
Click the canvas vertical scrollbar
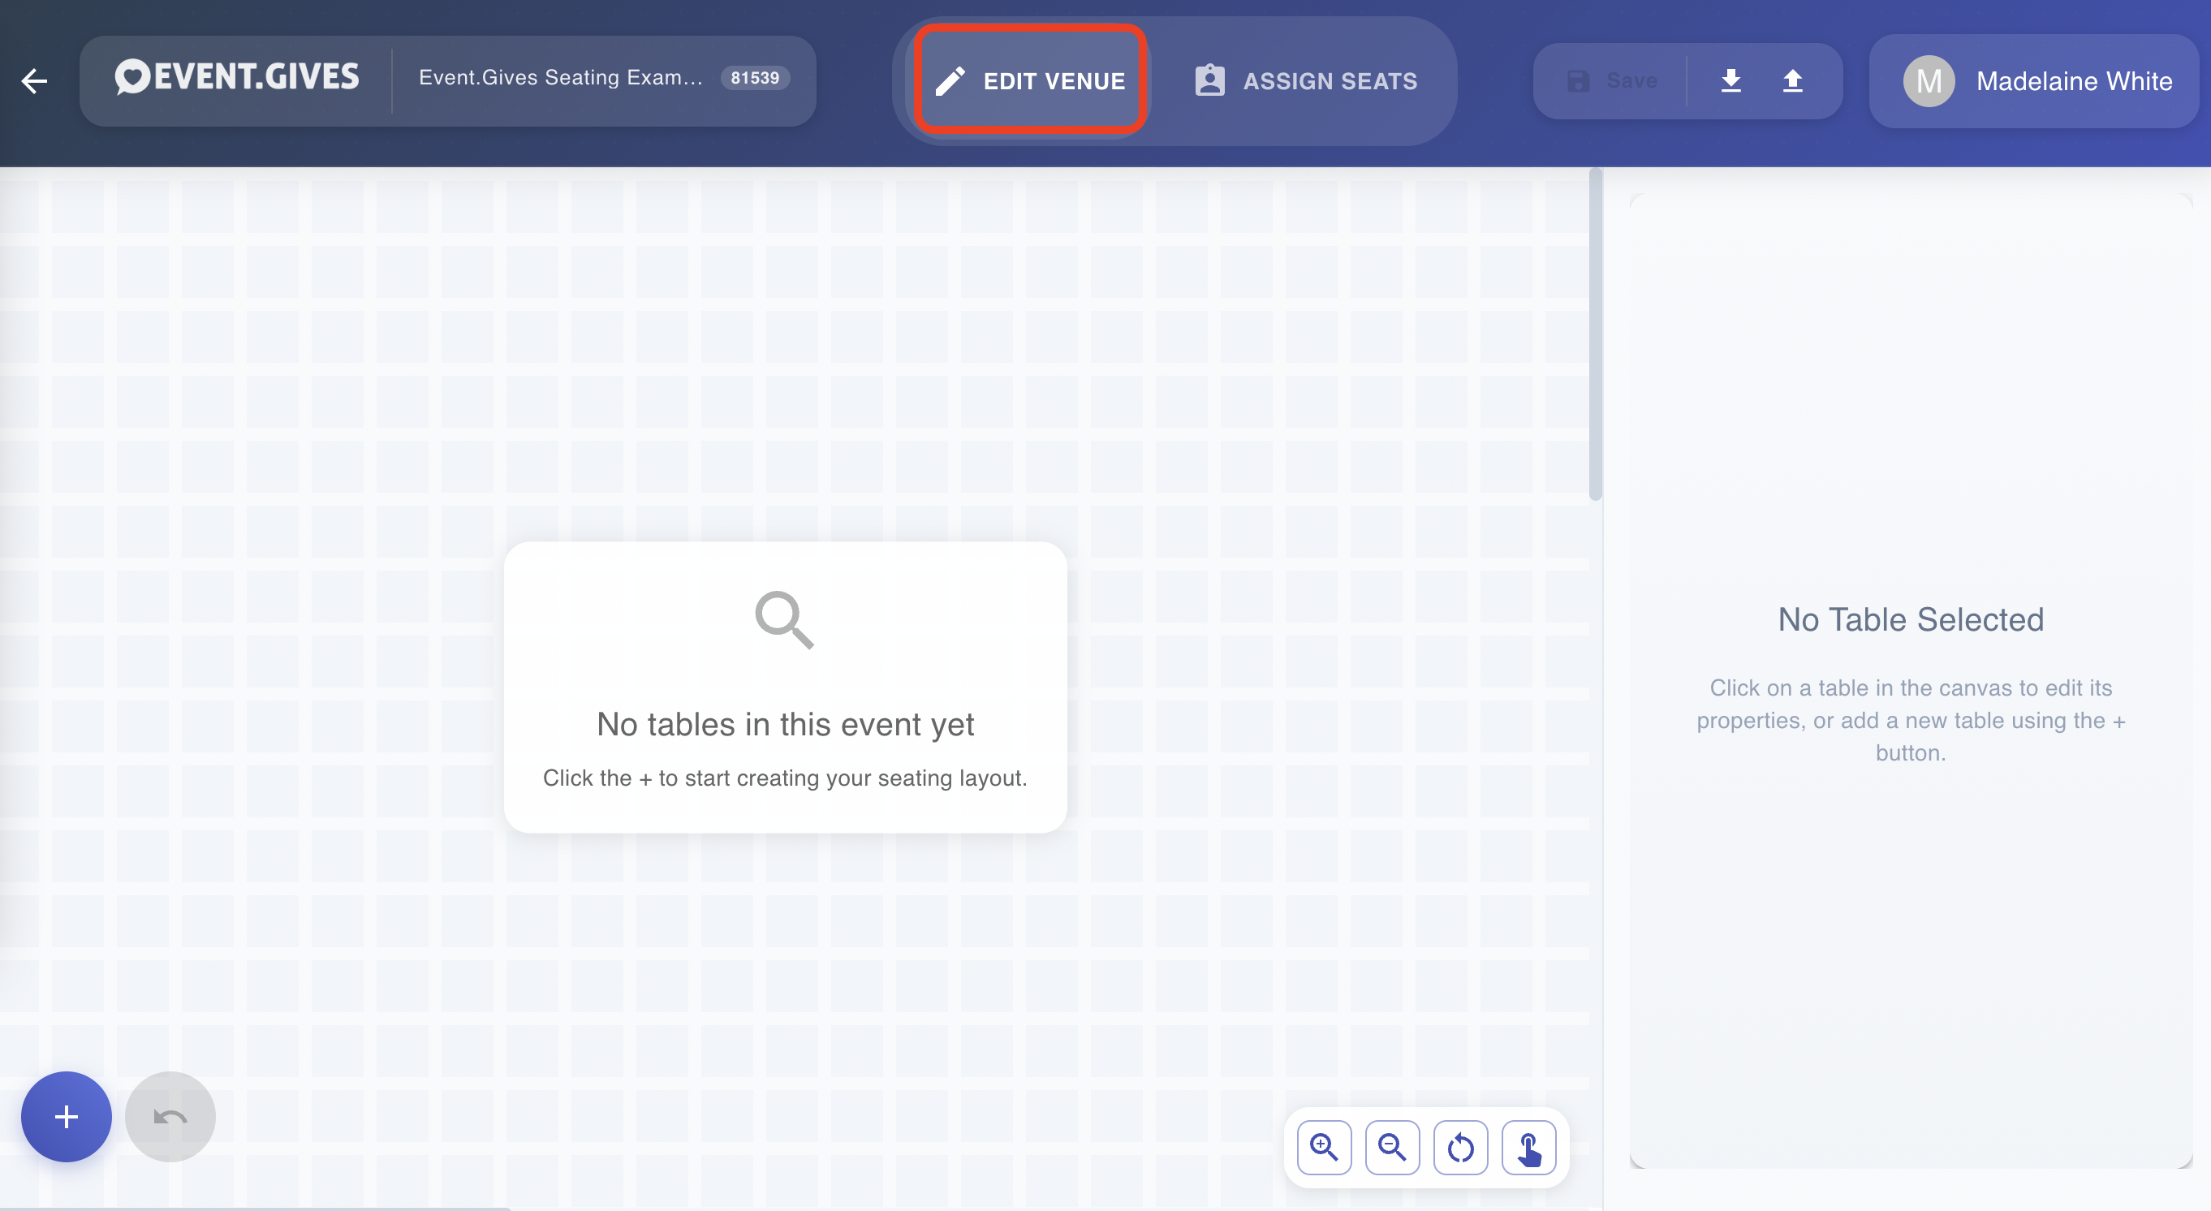1596,334
